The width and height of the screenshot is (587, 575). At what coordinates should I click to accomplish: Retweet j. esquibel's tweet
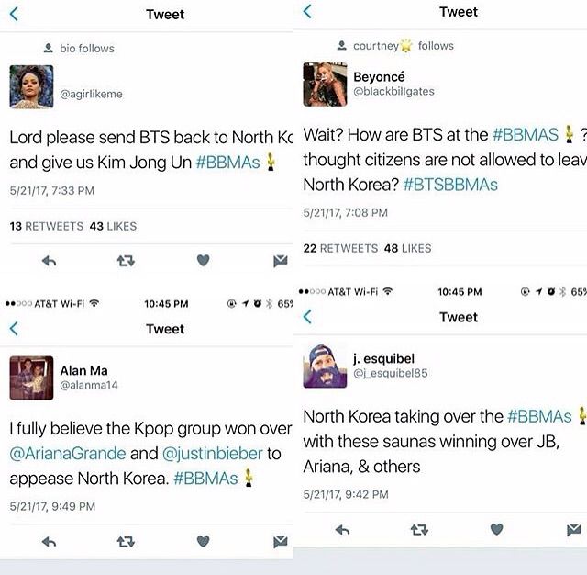click(x=419, y=530)
